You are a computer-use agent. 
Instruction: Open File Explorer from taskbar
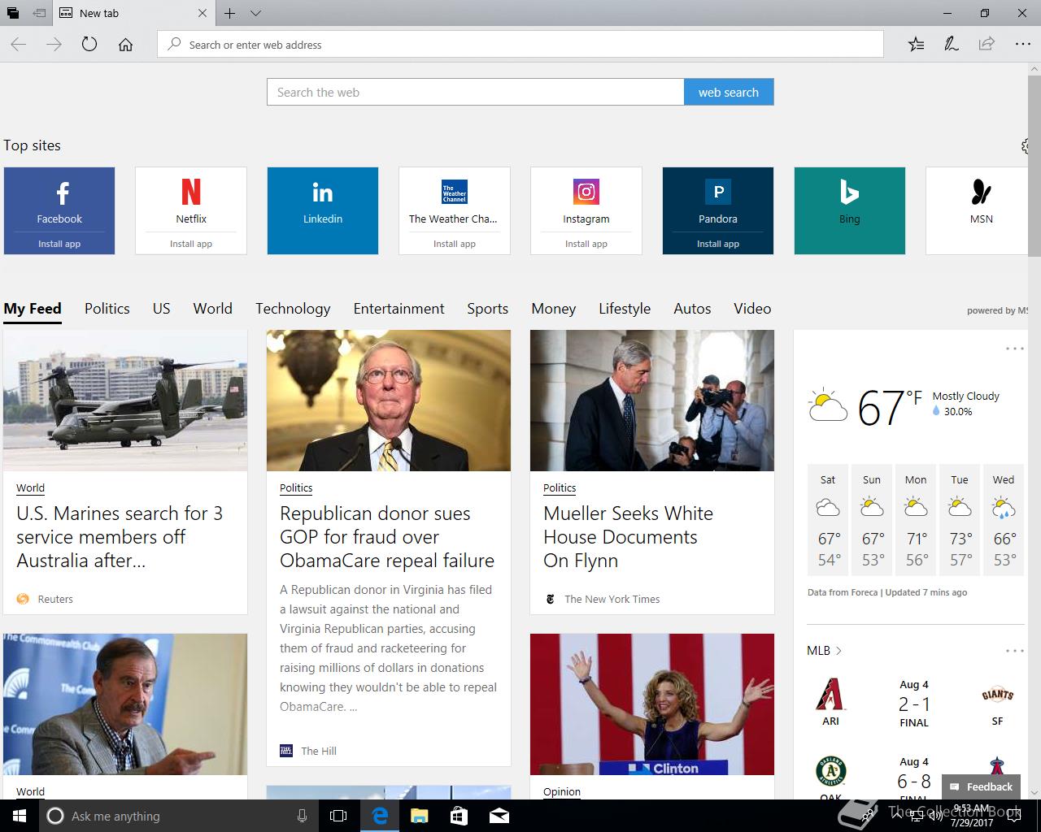[419, 816]
